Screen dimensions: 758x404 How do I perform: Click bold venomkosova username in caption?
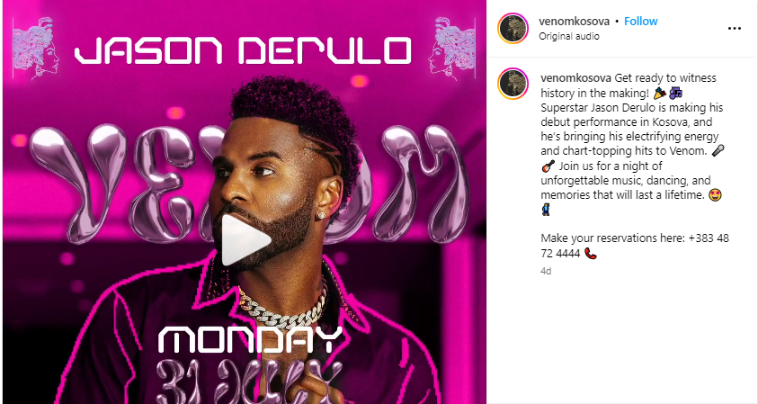coord(576,78)
